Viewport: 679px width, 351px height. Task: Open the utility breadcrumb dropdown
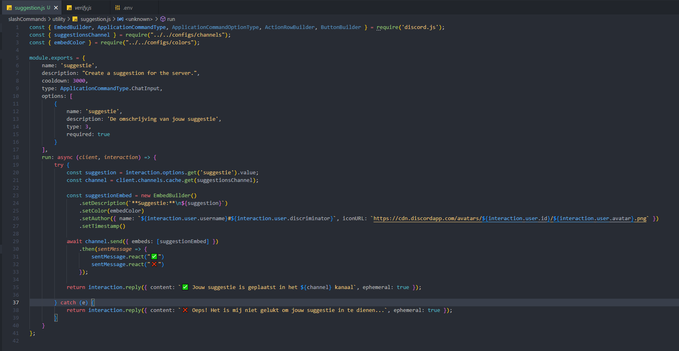[59, 19]
